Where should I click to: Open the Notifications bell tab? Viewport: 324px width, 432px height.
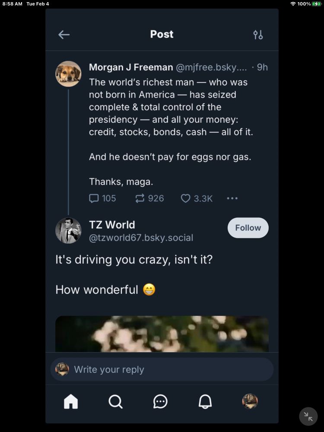[x=205, y=401]
